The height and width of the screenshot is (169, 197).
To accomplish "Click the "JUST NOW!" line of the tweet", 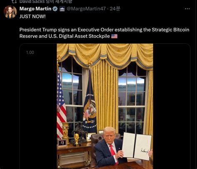I will [x=32, y=17].
